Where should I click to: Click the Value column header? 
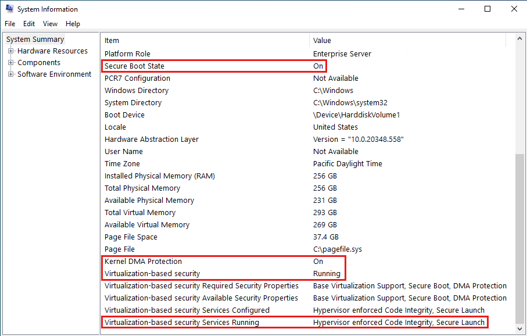pyautogui.click(x=322, y=41)
